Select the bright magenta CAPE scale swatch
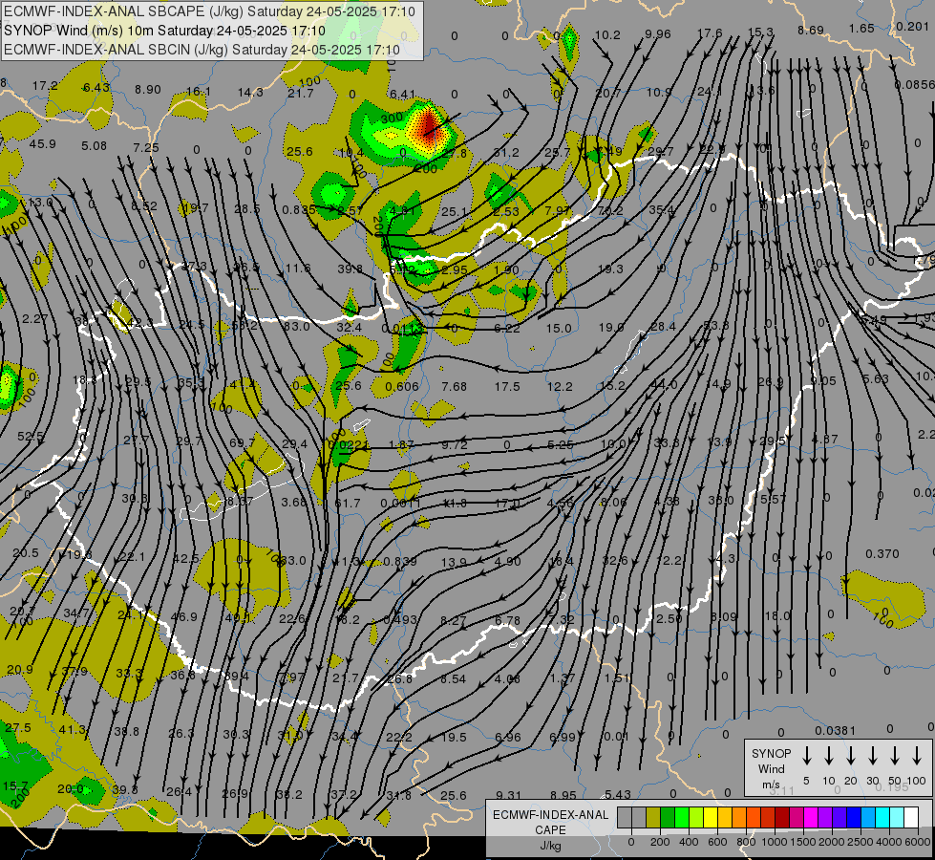Image resolution: width=935 pixels, height=860 pixels. [x=811, y=818]
